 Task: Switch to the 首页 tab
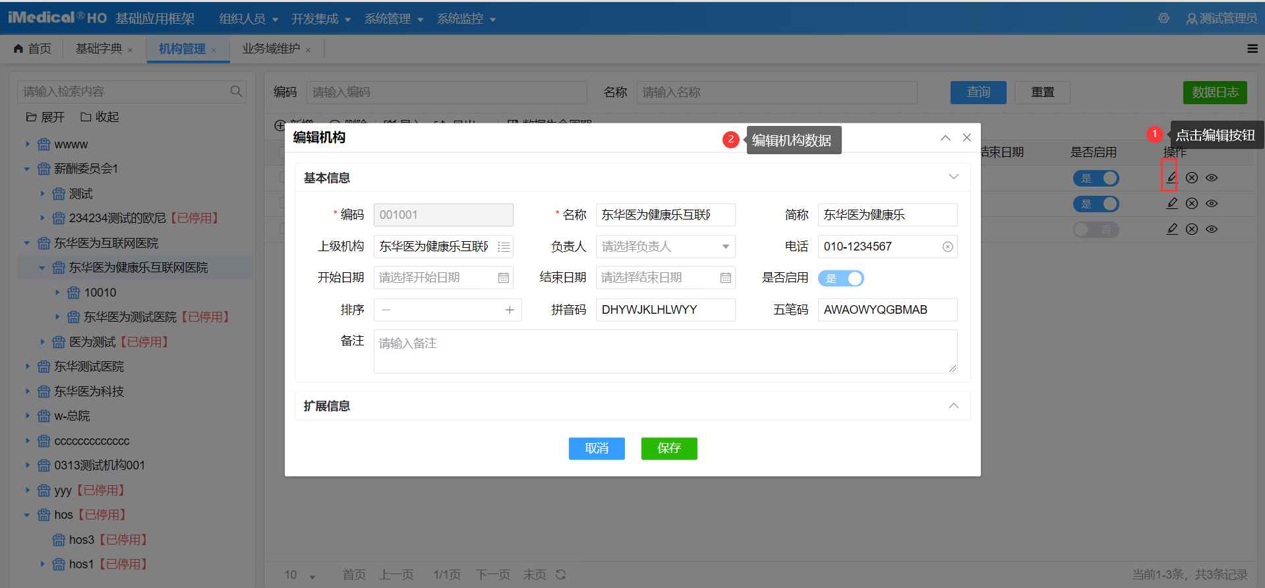click(32, 49)
